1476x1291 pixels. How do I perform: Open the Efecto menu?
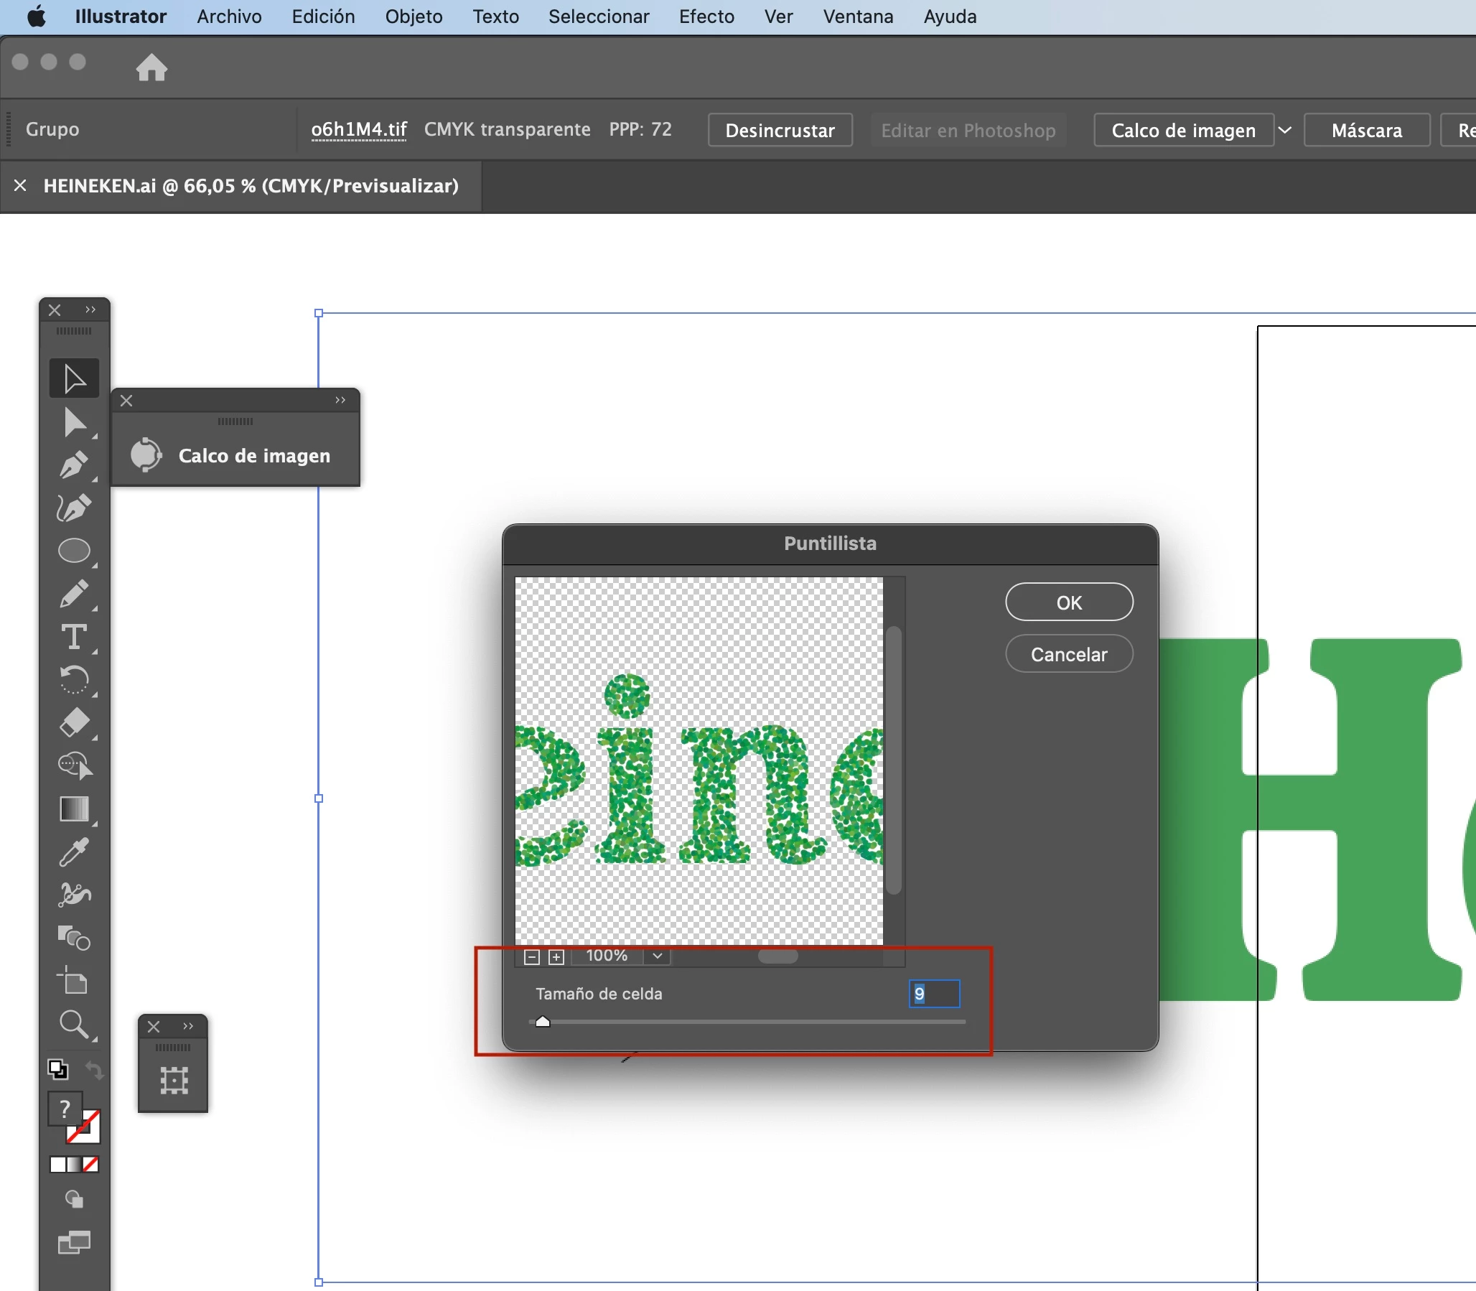click(x=706, y=17)
